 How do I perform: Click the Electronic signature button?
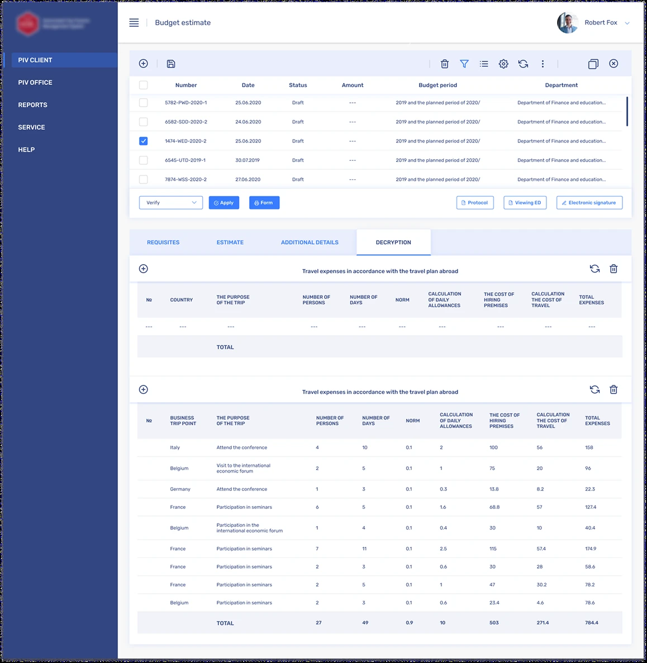point(589,203)
